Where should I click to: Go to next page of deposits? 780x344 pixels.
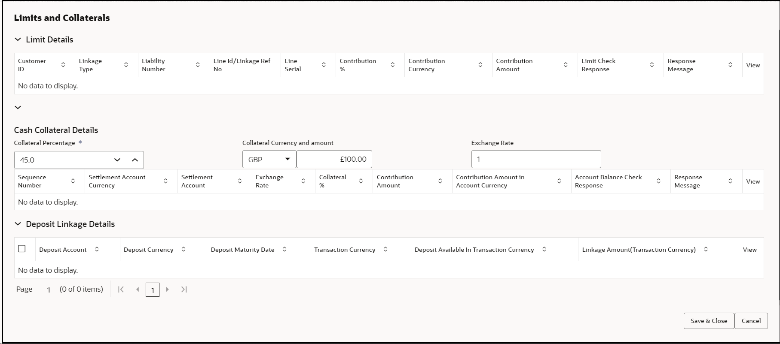[x=168, y=290]
